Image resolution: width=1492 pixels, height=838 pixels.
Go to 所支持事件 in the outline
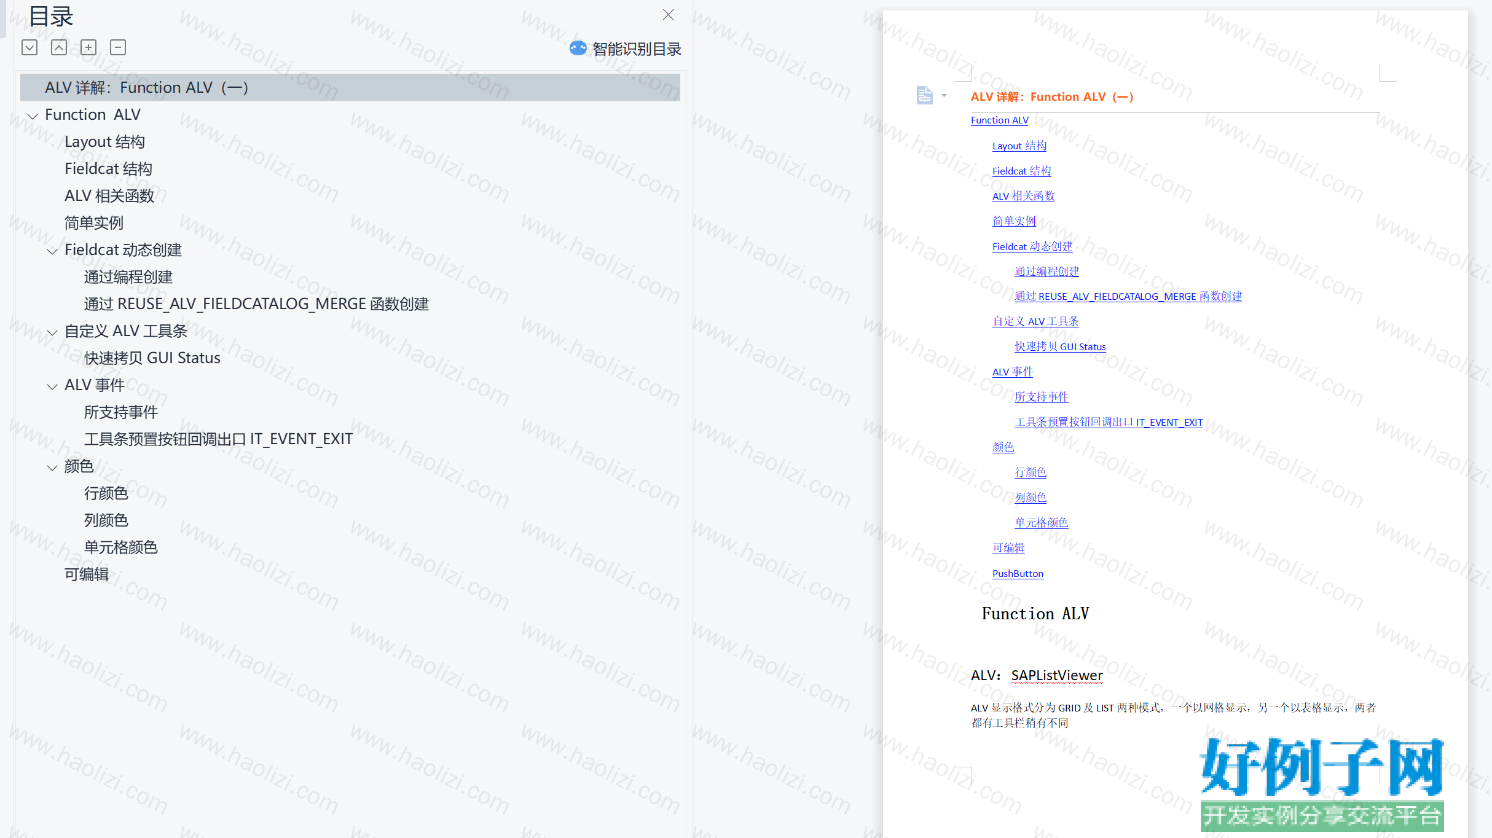[x=121, y=412]
